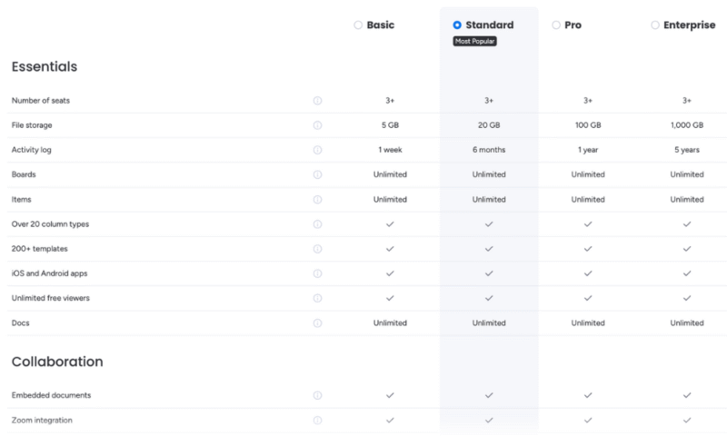Choose the Pro plan radio button
Image resolution: width=727 pixels, height=436 pixels.
555,25
